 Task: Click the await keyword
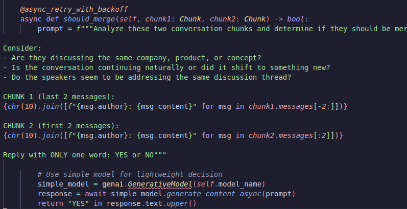pyautogui.click(x=96, y=194)
